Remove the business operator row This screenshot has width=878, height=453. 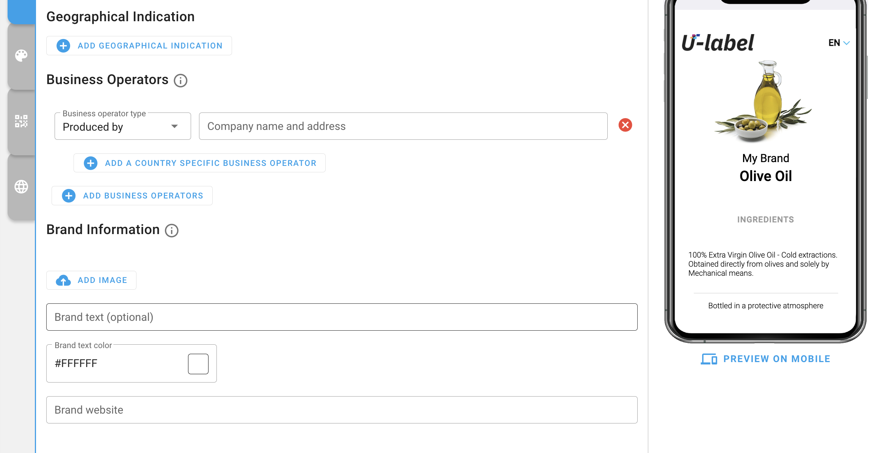click(625, 125)
